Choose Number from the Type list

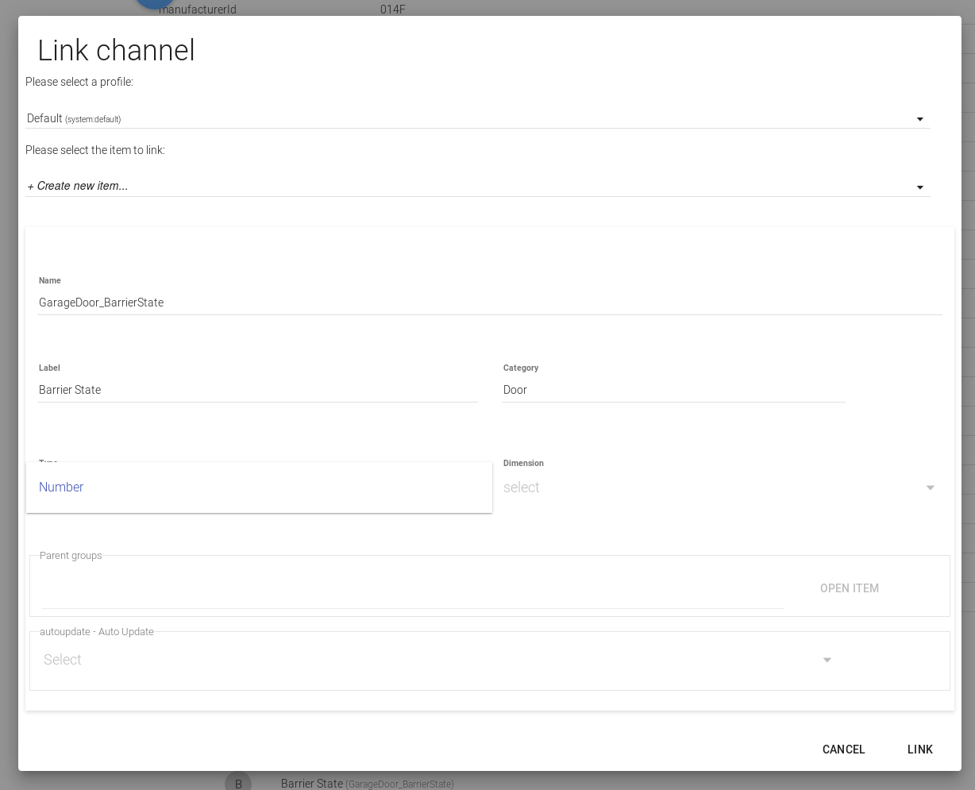61,487
